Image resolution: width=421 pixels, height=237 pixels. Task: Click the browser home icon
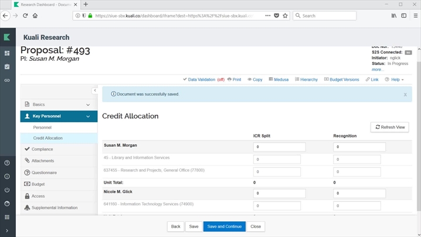point(36,16)
